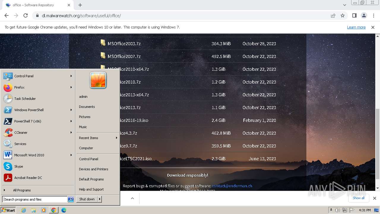Screen dimensions: 380x214
Task: Click Action Center flag tray icon
Action: pos(351,210)
